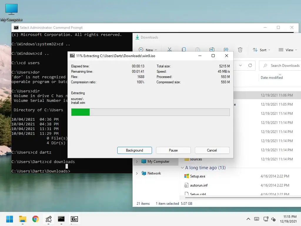The image size is (301, 226).
Task: Click the Command Prompt title bar icon
Action: pyautogui.click(x=16, y=28)
